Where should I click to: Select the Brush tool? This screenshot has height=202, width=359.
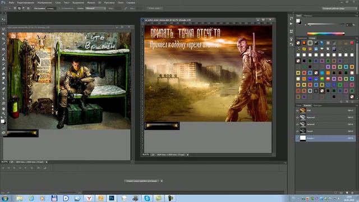3,54
